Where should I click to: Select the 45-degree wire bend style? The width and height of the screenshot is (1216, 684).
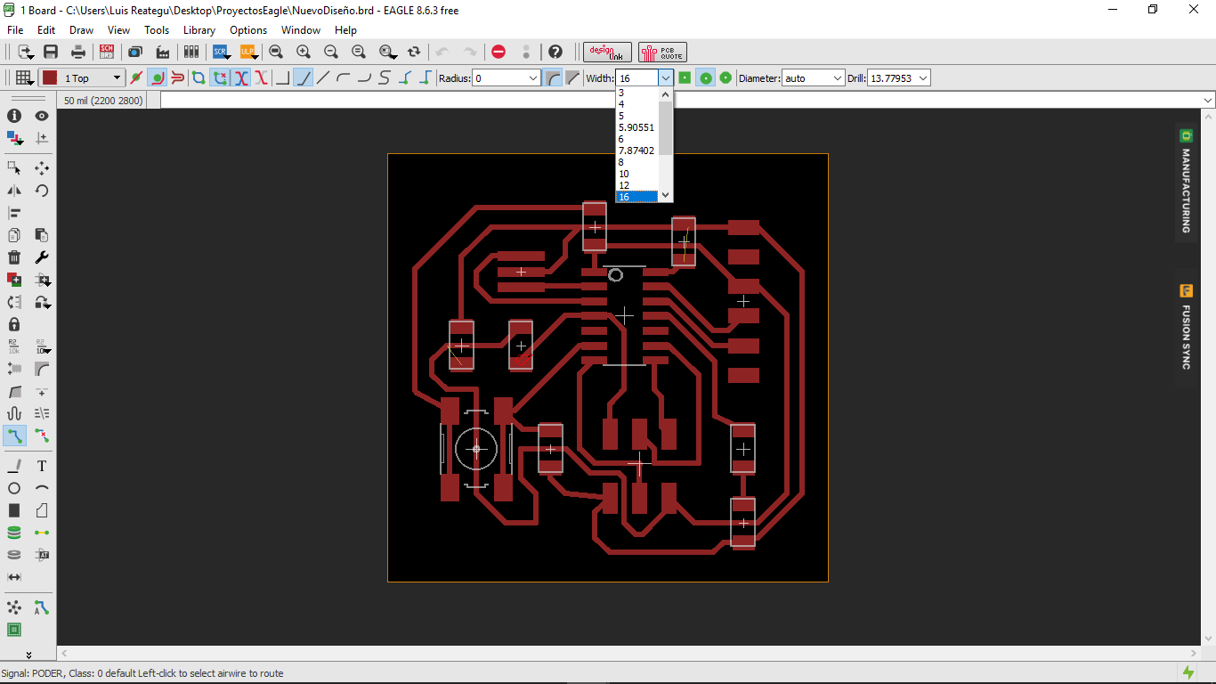[304, 77]
